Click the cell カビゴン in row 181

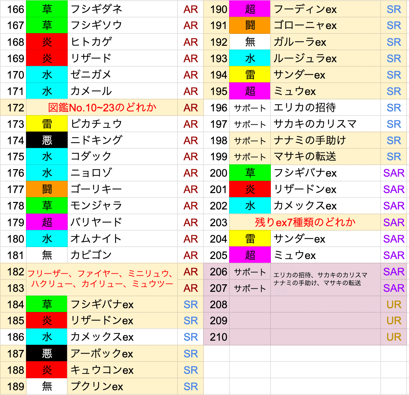tap(122, 255)
